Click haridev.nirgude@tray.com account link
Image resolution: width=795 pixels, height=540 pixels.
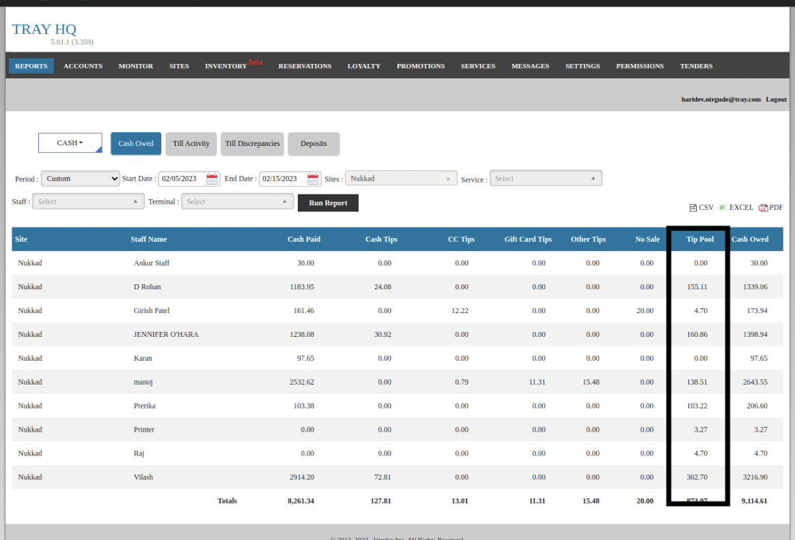721,99
